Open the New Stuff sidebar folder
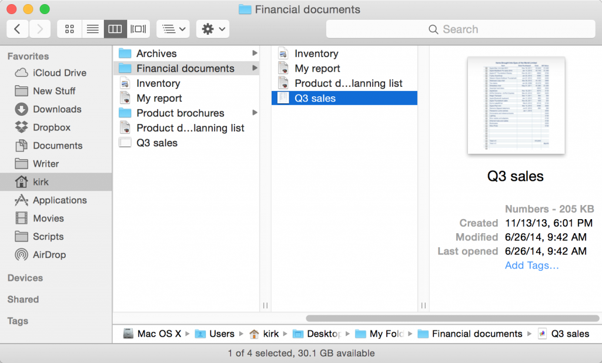This screenshot has width=602, height=363. point(56,91)
